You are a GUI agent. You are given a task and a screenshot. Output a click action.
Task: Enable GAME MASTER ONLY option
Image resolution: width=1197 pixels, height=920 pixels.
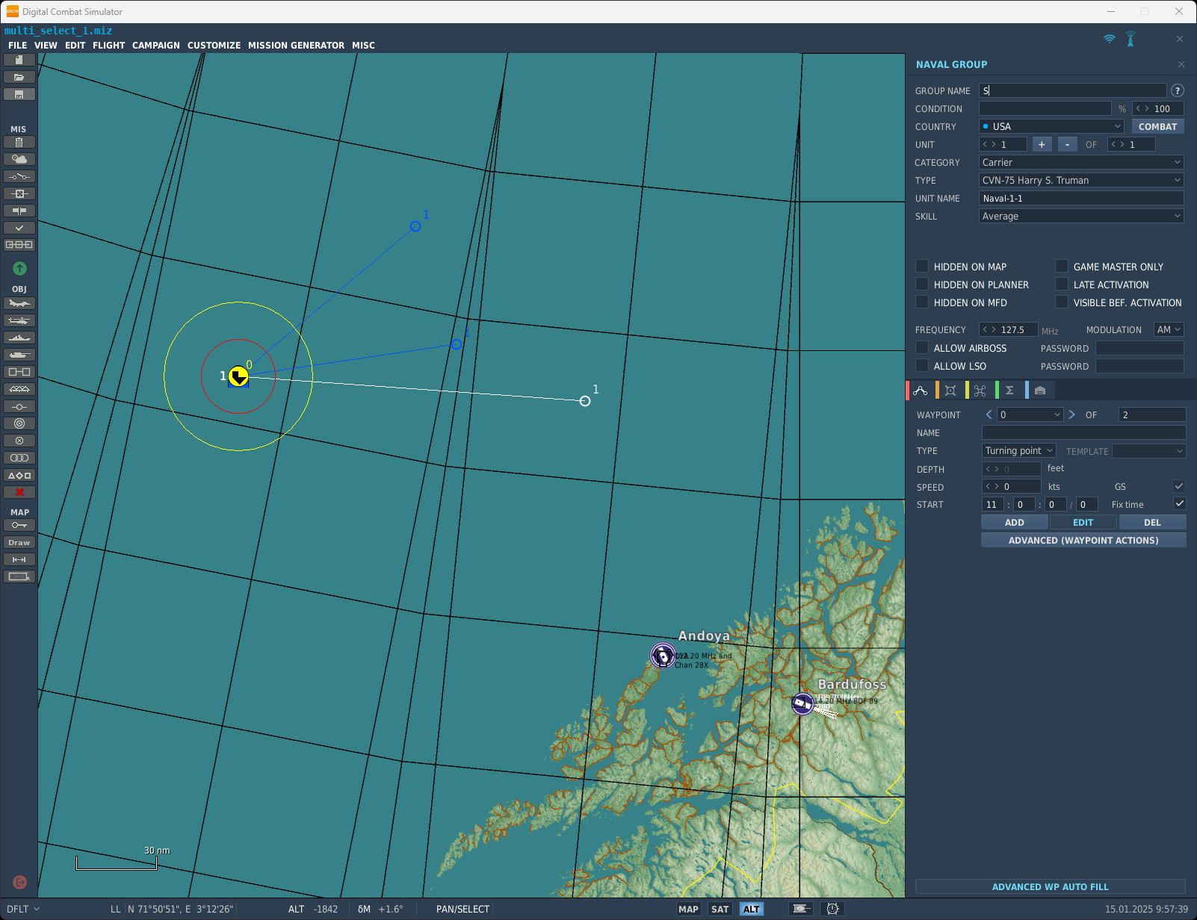1062,266
